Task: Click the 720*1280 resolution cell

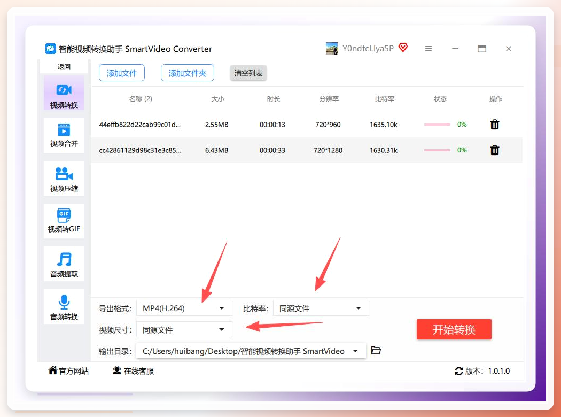Action: coord(328,150)
